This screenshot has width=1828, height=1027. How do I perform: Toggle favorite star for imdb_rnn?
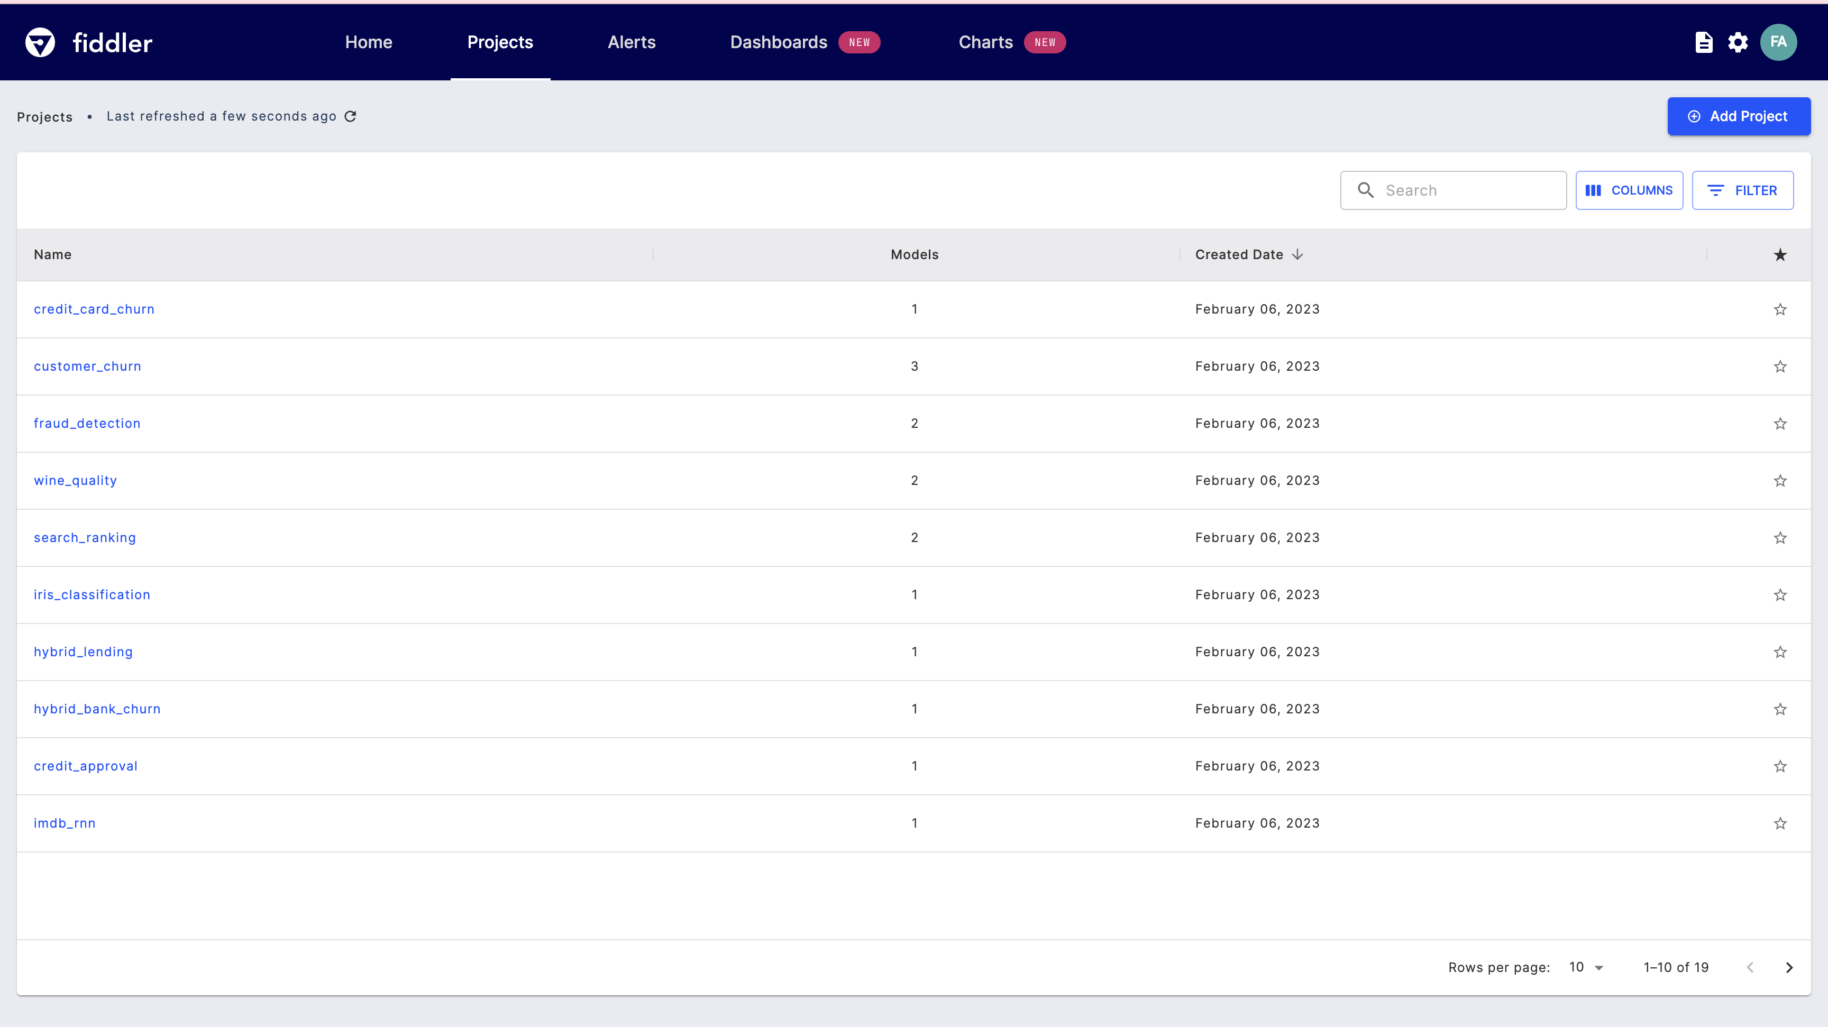(1780, 823)
